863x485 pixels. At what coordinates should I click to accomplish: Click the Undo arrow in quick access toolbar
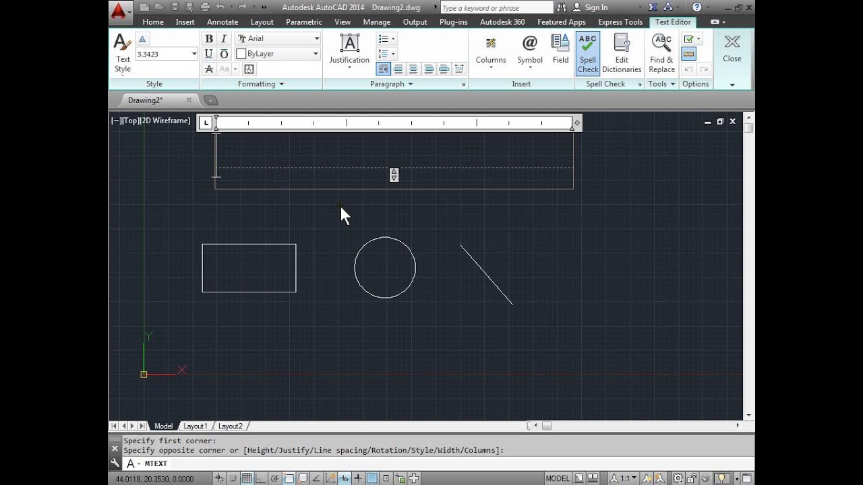220,7
